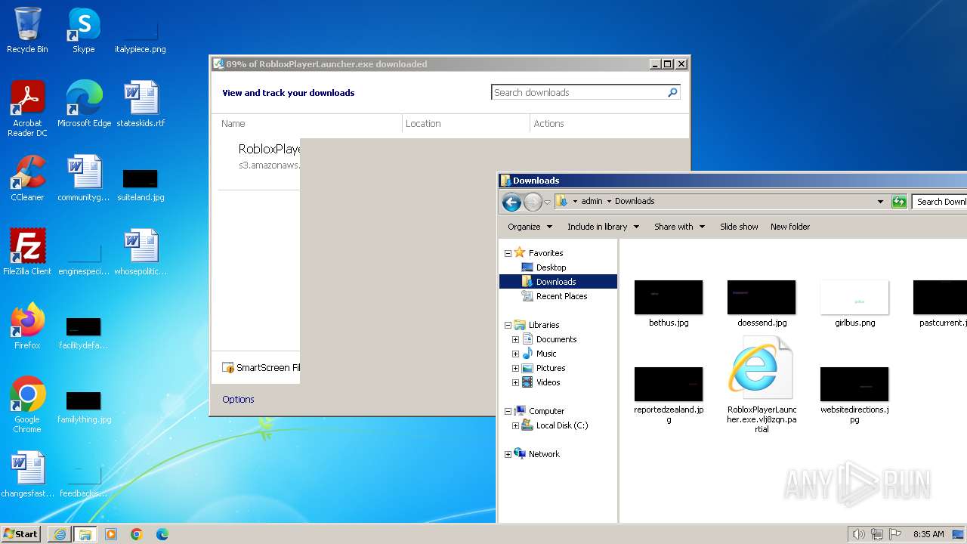
Task: Select the doessend.jpg thumbnail
Action: [x=762, y=298]
